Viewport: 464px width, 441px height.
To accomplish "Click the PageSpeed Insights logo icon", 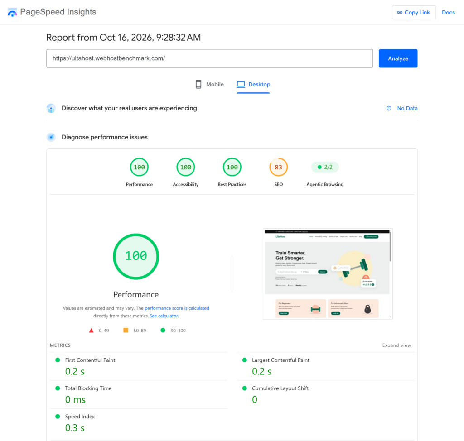I will click(x=12, y=12).
